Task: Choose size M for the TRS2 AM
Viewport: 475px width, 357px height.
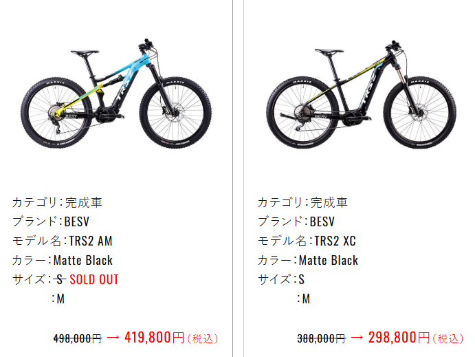Action: (x=60, y=299)
